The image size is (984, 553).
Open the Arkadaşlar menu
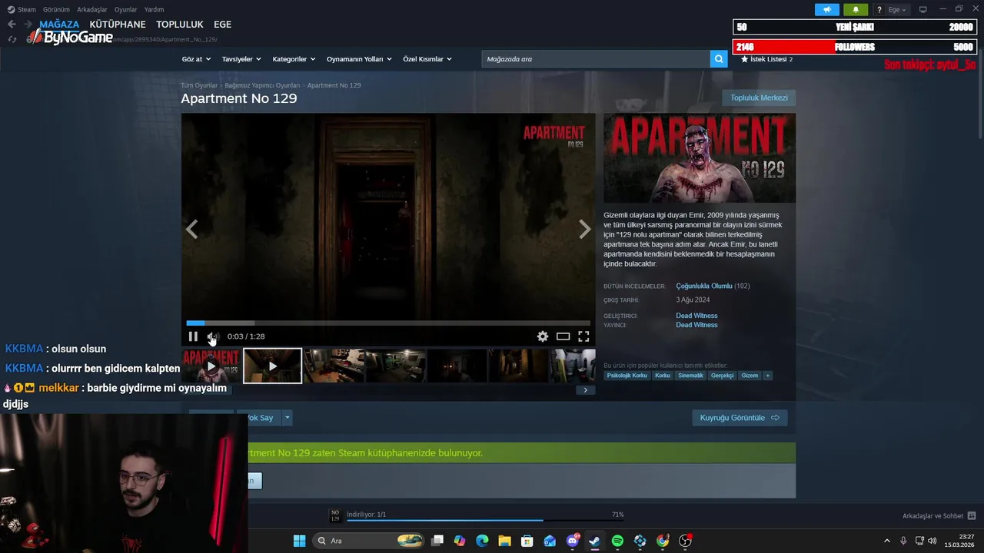(93, 10)
